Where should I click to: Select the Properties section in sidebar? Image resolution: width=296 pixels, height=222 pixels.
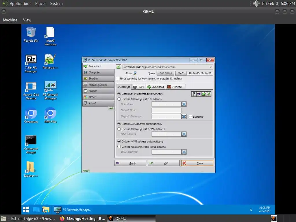click(x=98, y=66)
